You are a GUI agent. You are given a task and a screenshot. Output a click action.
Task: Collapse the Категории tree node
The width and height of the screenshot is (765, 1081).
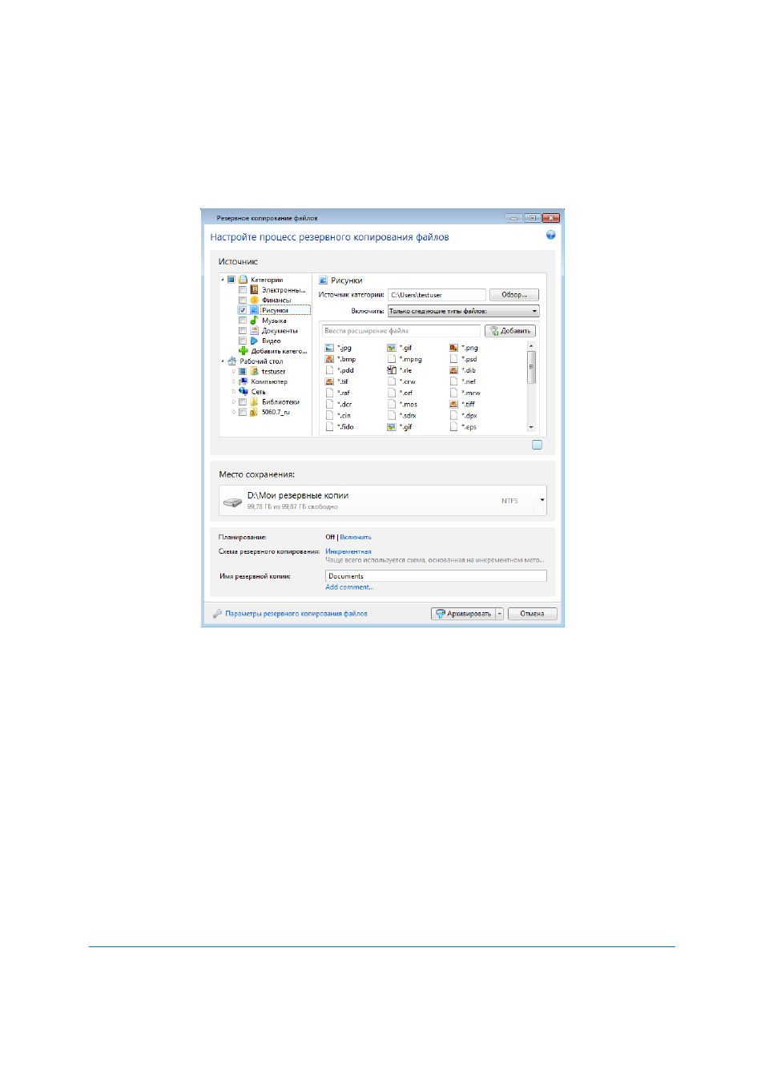(x=223, y=280)
